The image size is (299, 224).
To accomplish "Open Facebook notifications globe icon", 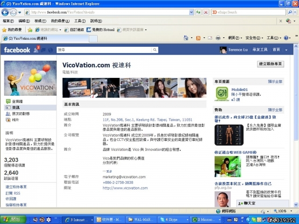I will point(50,50).
